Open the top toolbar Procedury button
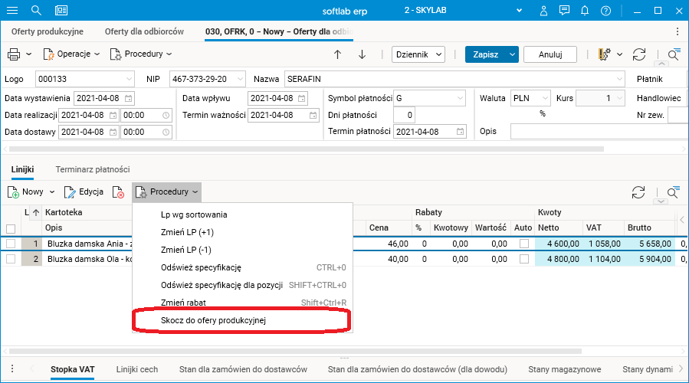 140,54
